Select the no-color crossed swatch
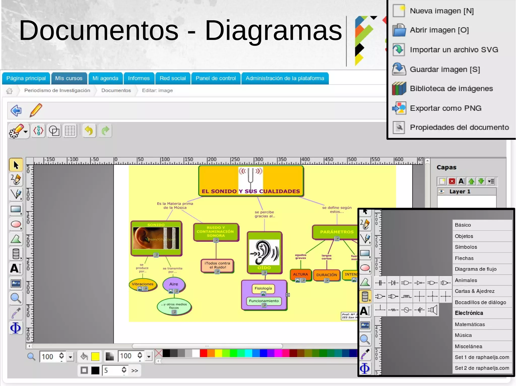516x386 pixels. (x=158, y=353)
